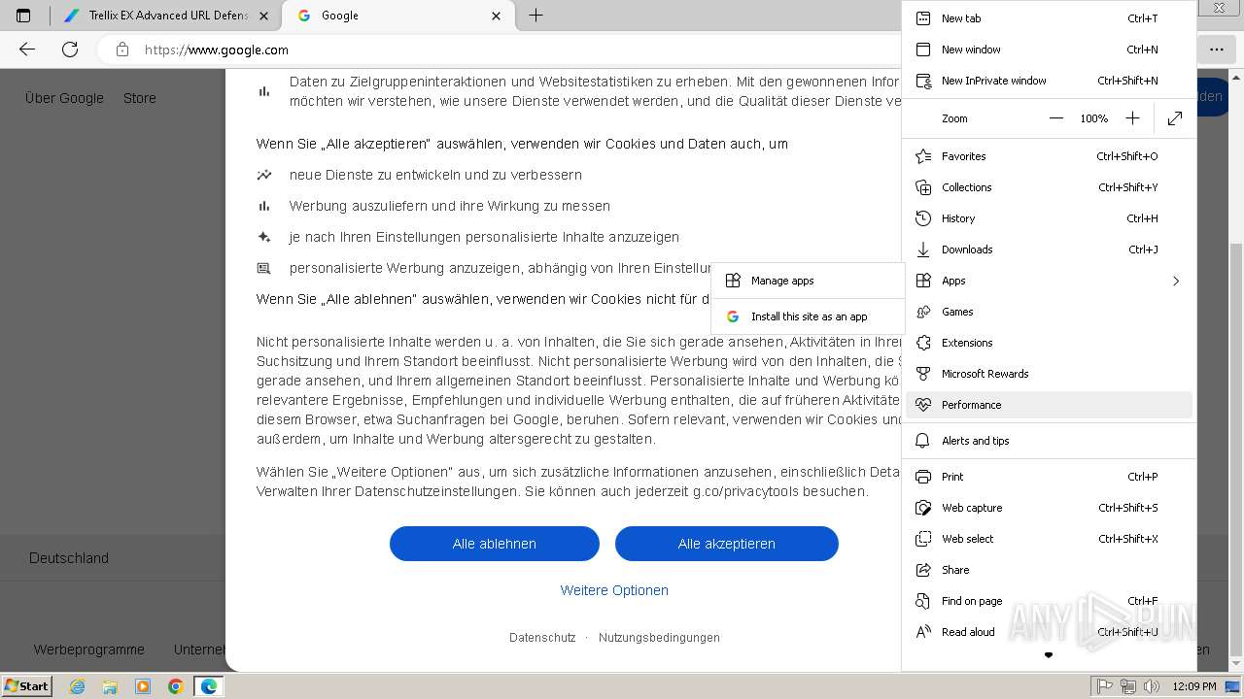Open the Datenschutz link
The image size is (1244, 699).
click(x=542, y=638)
